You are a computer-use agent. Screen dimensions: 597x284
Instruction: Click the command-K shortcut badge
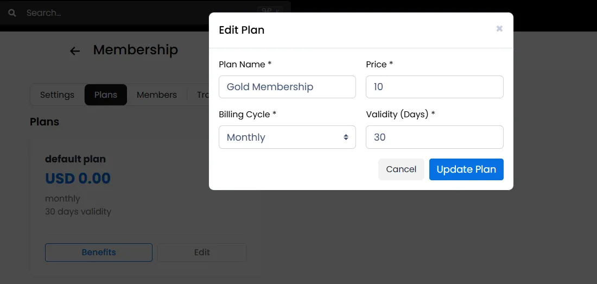tap(270, 12)
